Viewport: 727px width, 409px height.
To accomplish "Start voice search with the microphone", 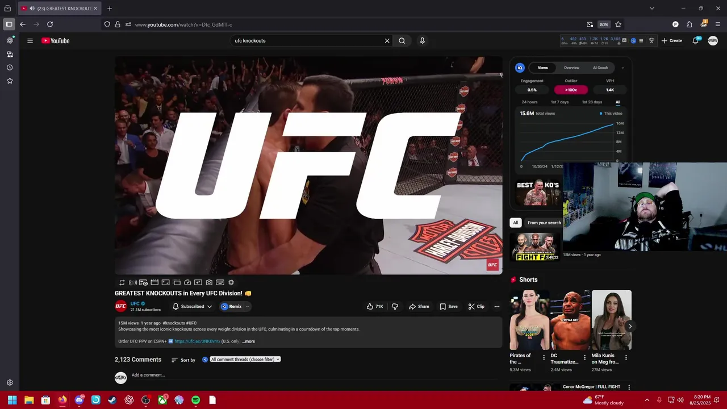I will (x=422, y=41).
